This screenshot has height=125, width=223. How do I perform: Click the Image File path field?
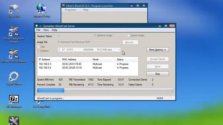[x=89, y=42]
